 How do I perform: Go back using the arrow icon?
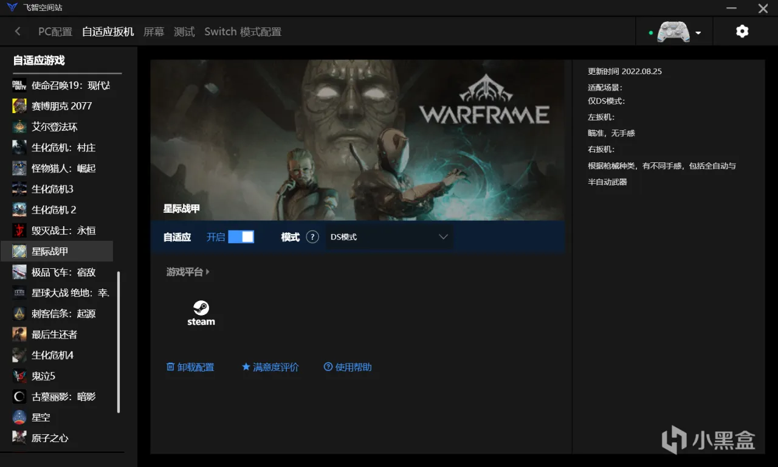[x=18, y=32]
